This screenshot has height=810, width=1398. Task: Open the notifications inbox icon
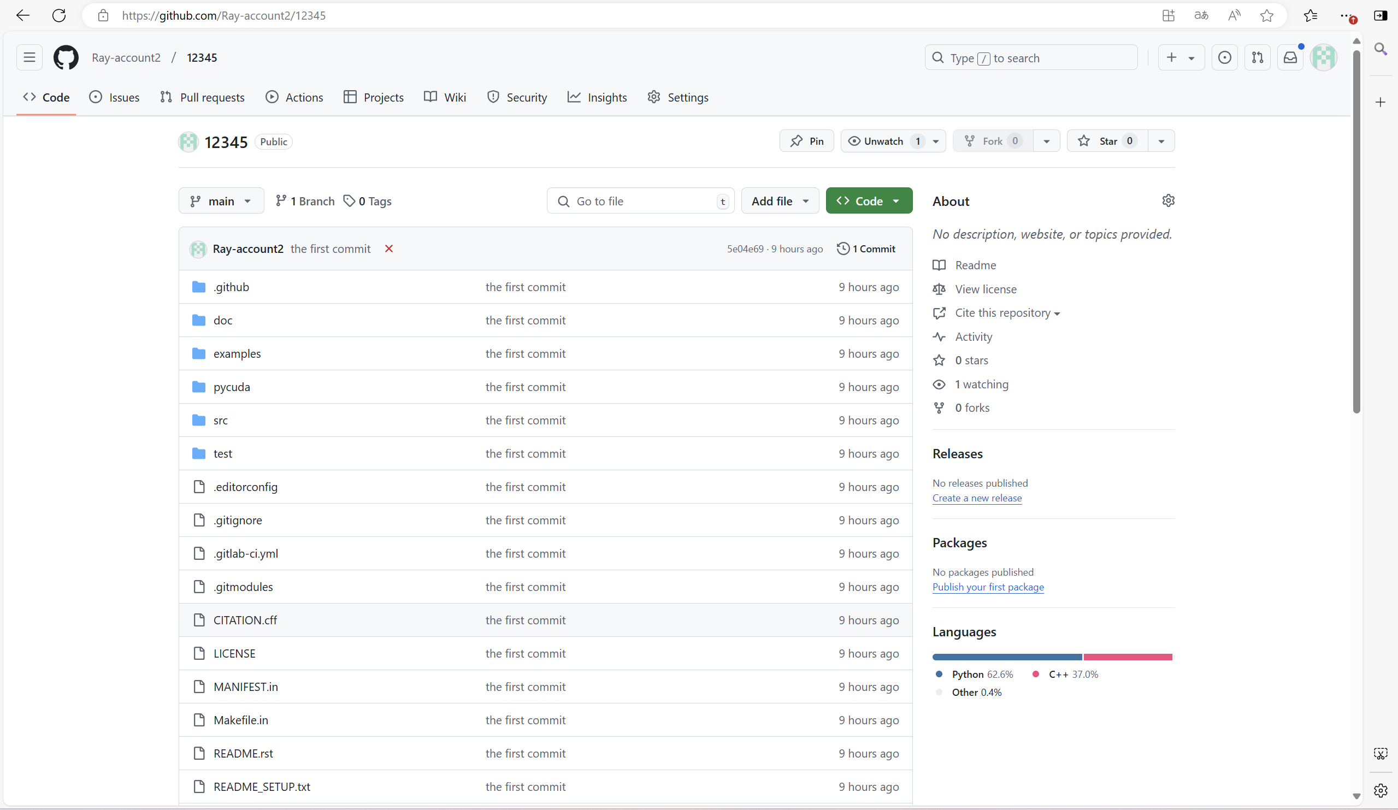(1290, 58)
